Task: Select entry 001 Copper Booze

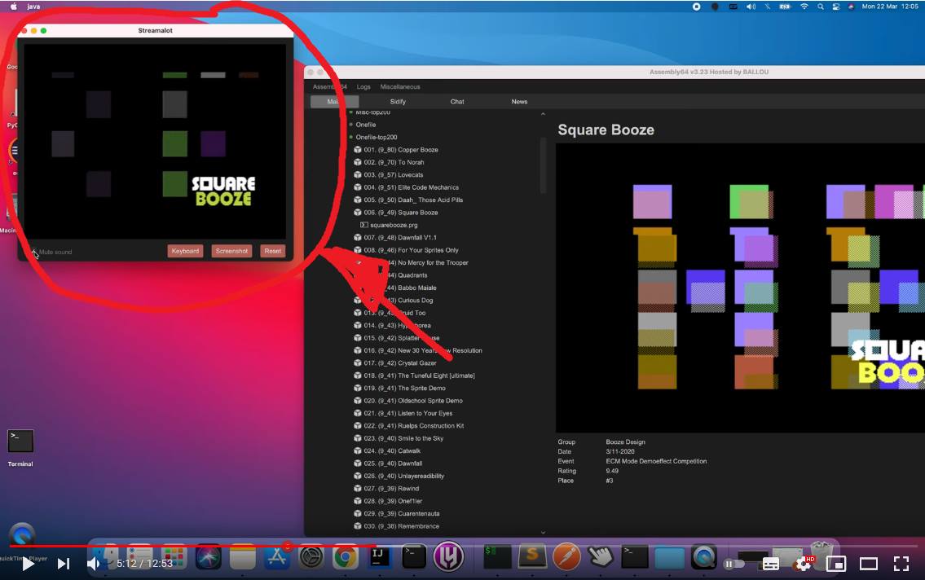Action: coord(400,150)
